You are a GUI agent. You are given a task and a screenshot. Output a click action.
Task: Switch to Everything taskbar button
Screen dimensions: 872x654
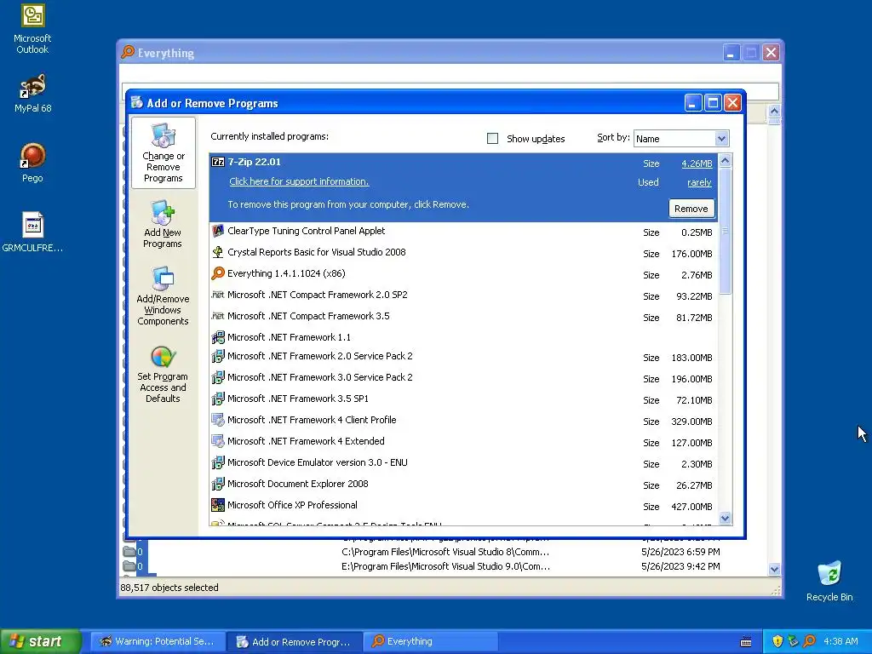click(431, 641)
